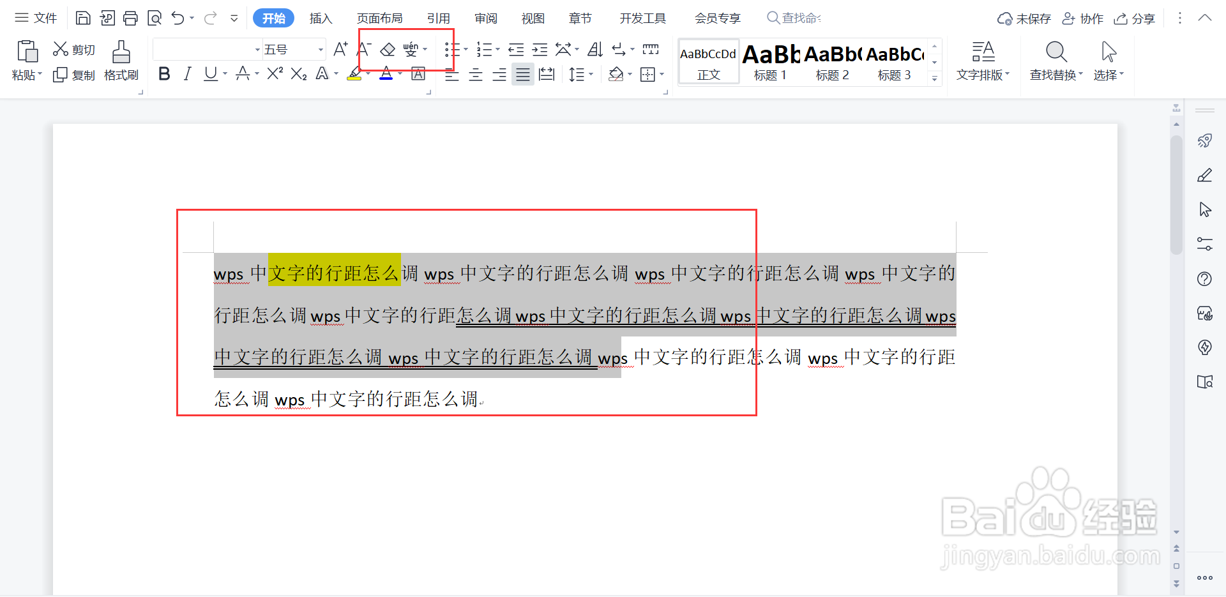Align text left
The image size is (1226, 597).
[x=451, y=75]
